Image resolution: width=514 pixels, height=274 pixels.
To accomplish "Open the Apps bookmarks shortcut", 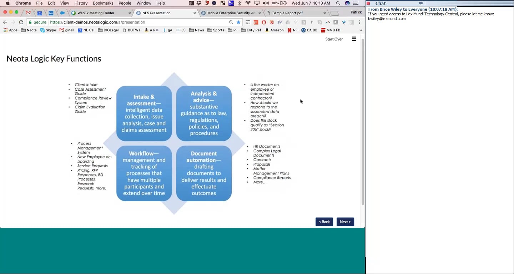I will click(10, 30).
